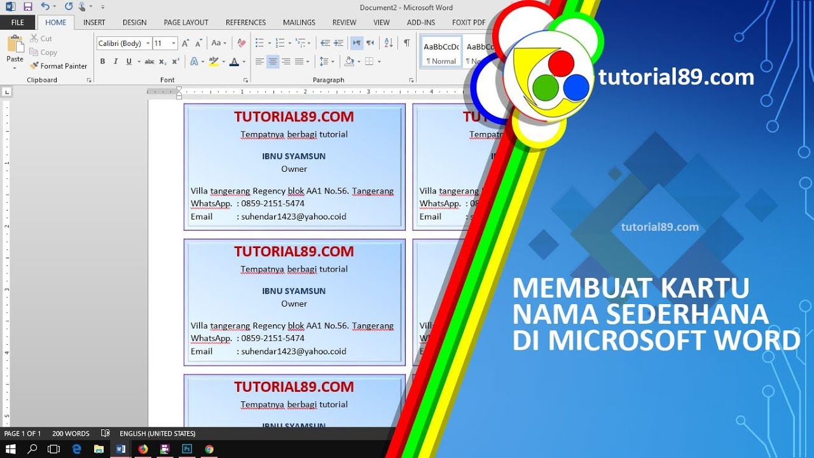The width and height of the screenshot is (814, 458).
Task: Switch to the DESIGN tab
Action: pyautogui.click(x=134, y=22)
